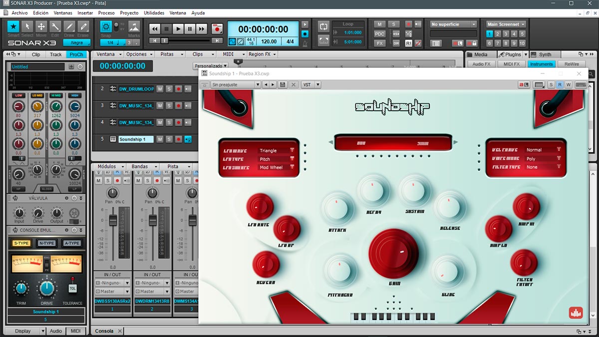Open the Archivo menu
Screen dimensions: 599x337
click(19, 12)
